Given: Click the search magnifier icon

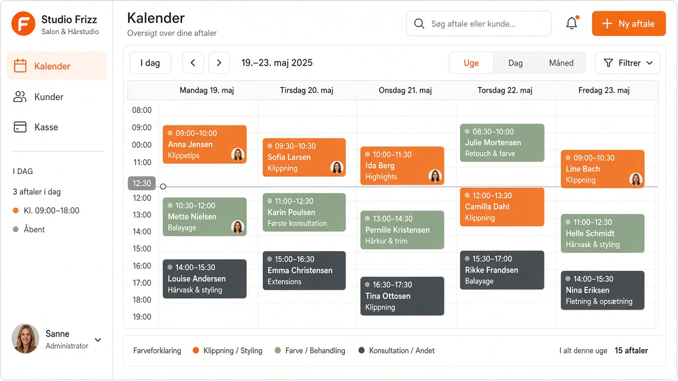Looking at the screenshot, I should [419, 24].
